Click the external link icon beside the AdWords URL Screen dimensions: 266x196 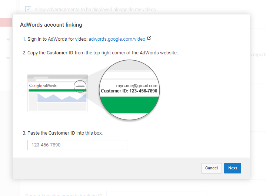click(149, 38)
